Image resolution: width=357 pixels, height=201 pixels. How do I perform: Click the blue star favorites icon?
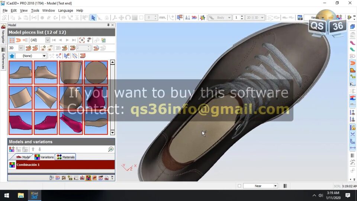[x=12, y=56]
